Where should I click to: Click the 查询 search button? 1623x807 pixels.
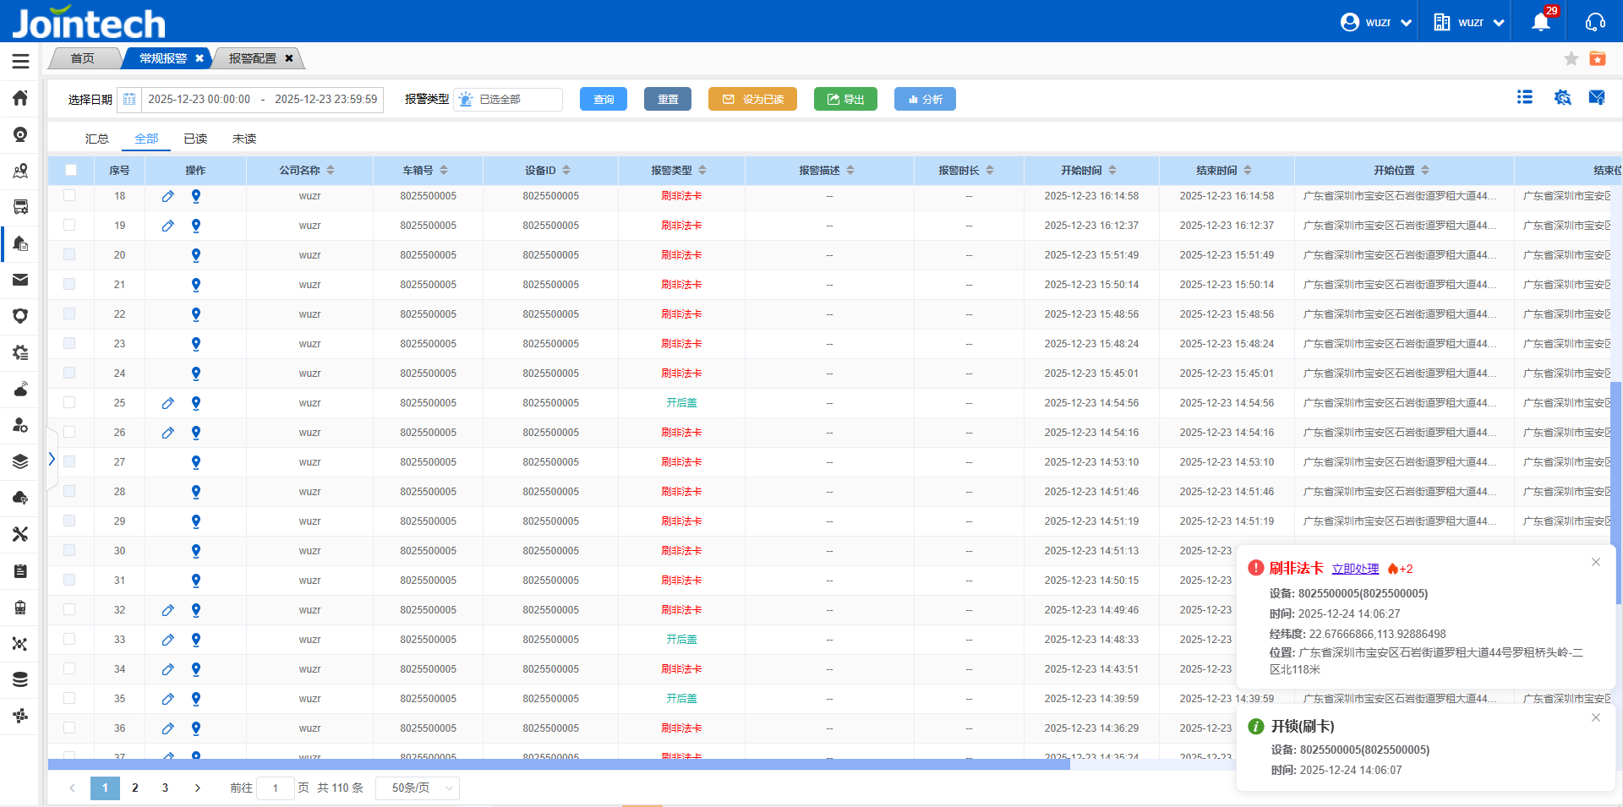[604, 100]
